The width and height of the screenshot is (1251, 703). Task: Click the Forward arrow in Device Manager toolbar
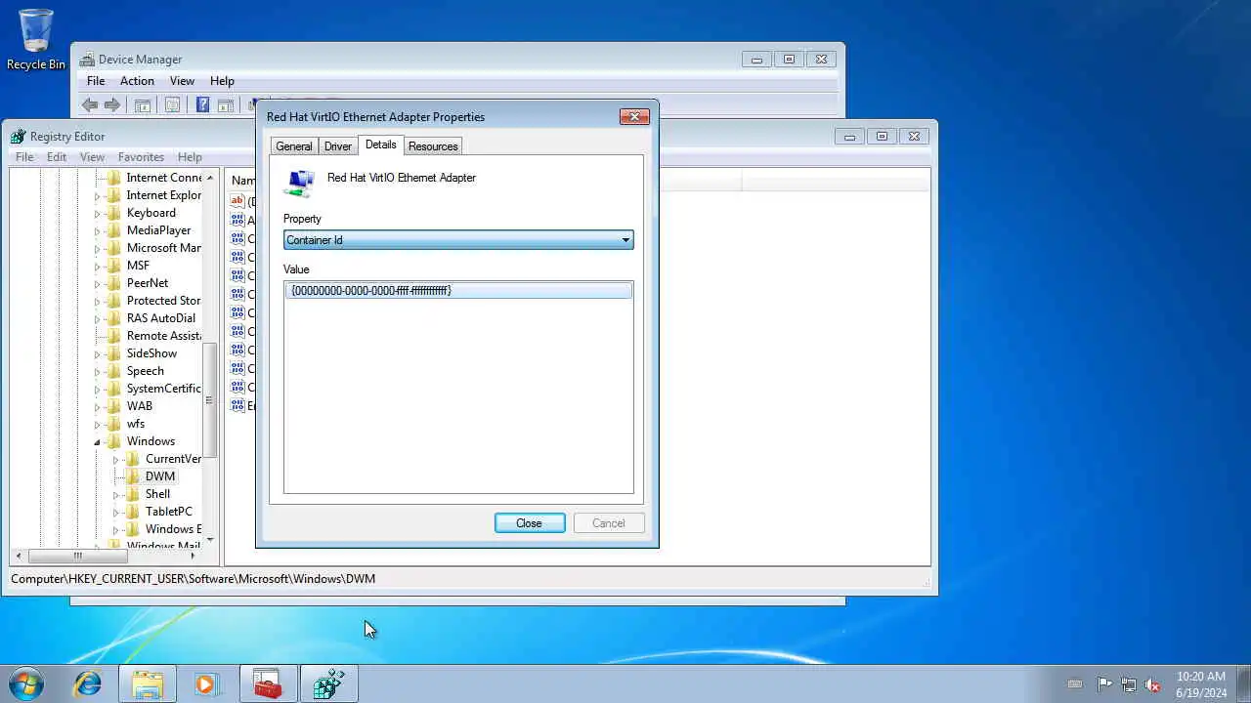(x=112, y=105)
